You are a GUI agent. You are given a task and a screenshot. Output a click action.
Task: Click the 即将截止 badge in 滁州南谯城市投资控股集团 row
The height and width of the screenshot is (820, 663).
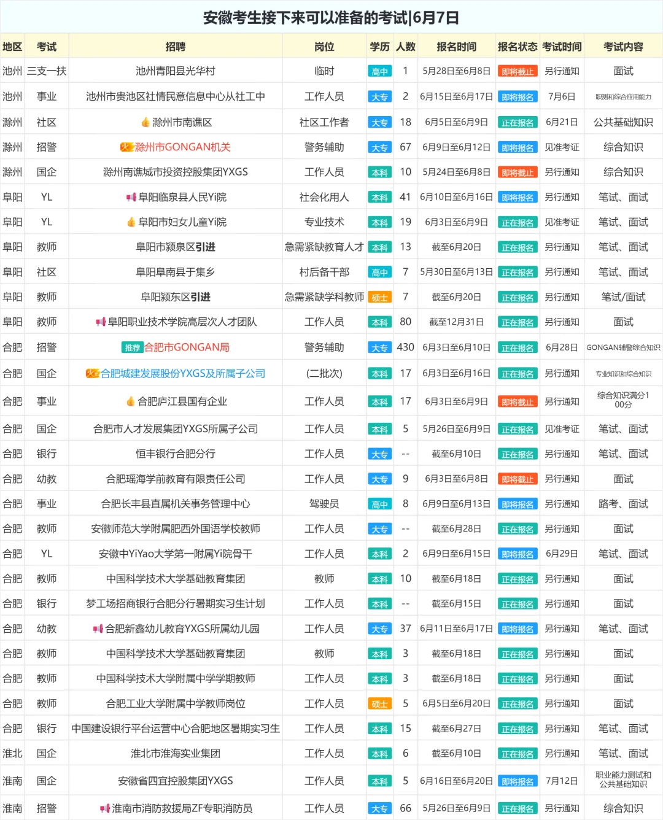518,172
